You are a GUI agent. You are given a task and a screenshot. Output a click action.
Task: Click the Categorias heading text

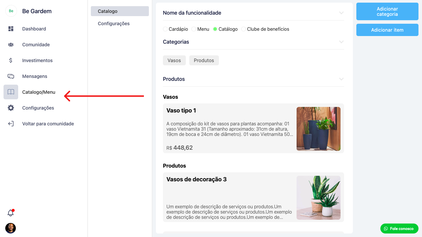click(x=176, y=42)
